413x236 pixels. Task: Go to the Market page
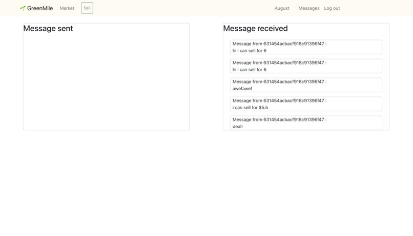pyautogui.click(x=67, y=8)
